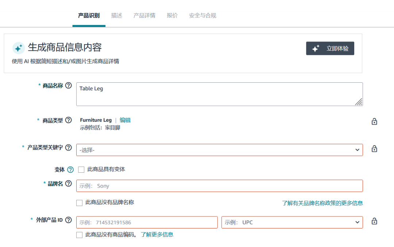Click the help icon beside 商品类型
The width and height of the screenshot is (394, 247).
pos(69,120)
